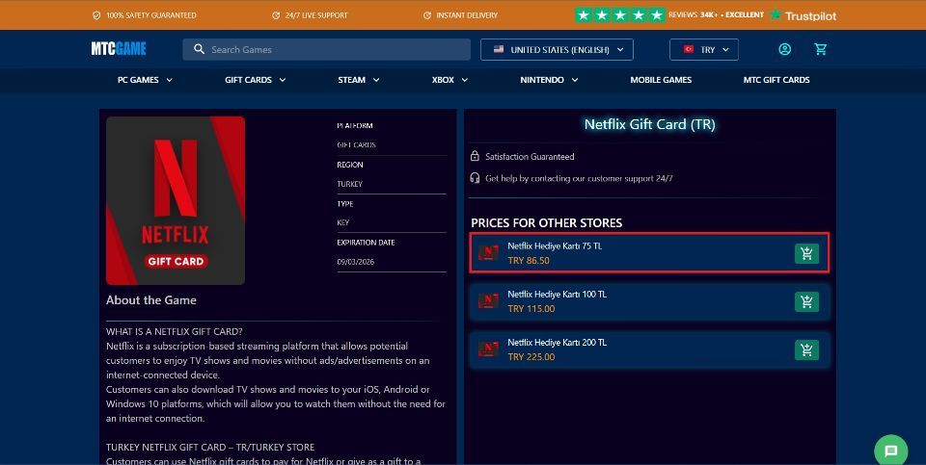Open the MTC Gift Cards menu item
Viewport: 926px width, 465px height.
pos(776,80)
